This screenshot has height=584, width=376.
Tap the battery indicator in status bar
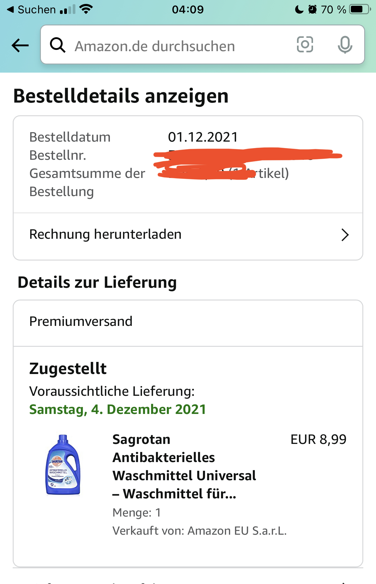pos(360,9)
